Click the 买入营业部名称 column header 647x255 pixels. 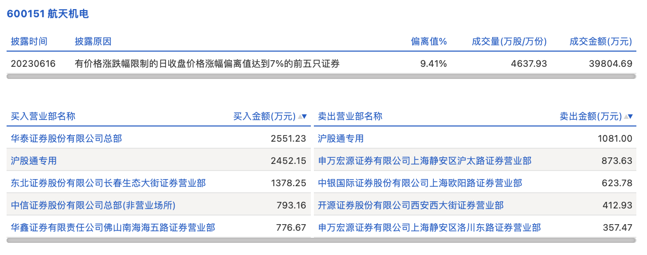tap(43, 116)
